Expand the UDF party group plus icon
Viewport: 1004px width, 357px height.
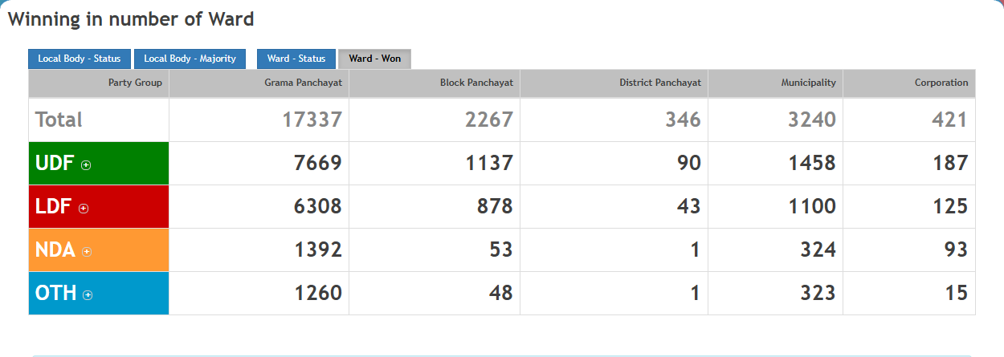(x=86, y=165)
